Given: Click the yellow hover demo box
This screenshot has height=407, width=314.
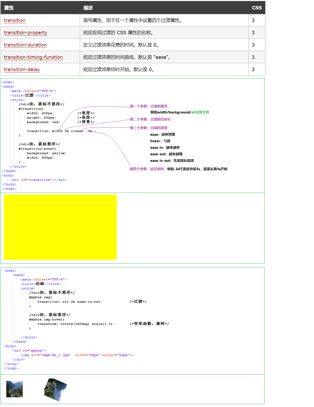Looking at the screenshot, I should [60, 227].
